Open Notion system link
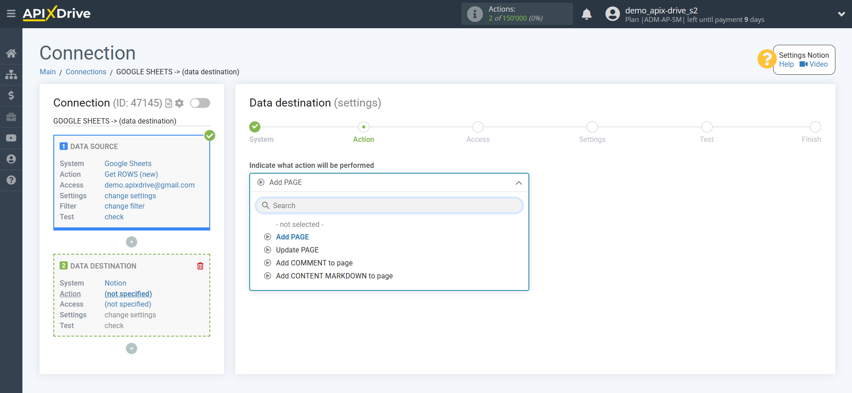Screen dimensions: 852x393 [116, 283]
